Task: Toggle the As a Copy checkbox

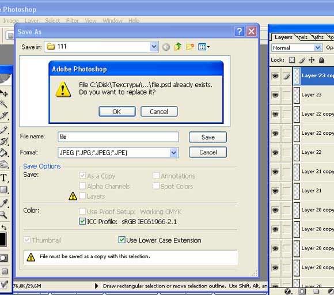Action: tap(82, 175)
